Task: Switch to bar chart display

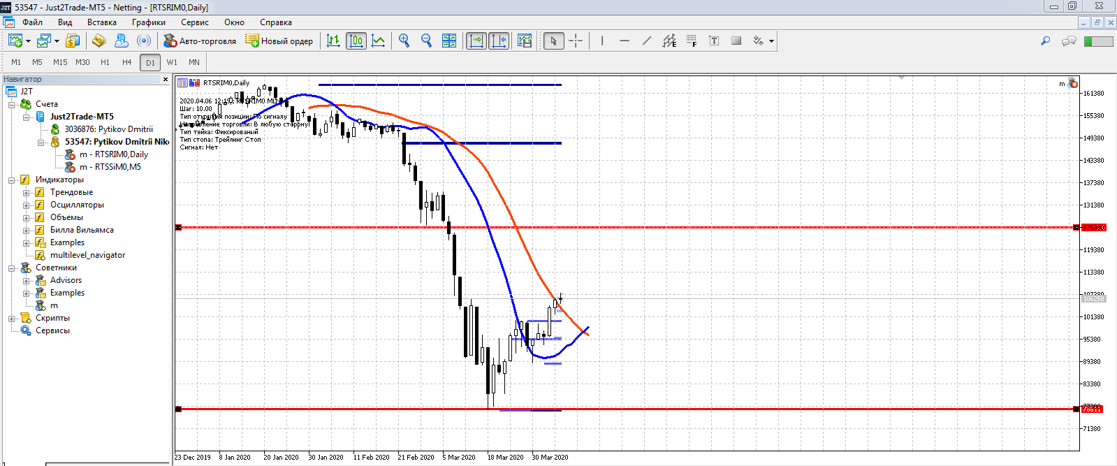Action: (x=333, y=41)
